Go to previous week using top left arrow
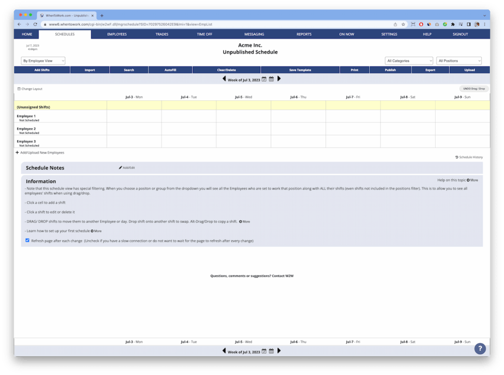This screenshot has width=504, height=375. pyautogui.click(x=224, y=79)
